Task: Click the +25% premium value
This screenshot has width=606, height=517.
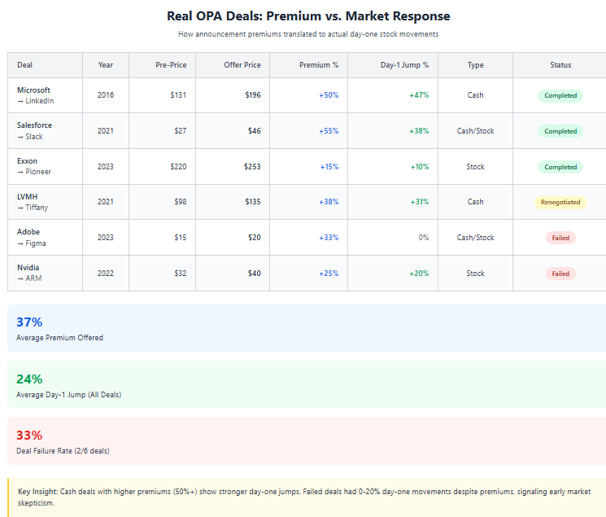Action: [329, 274]
